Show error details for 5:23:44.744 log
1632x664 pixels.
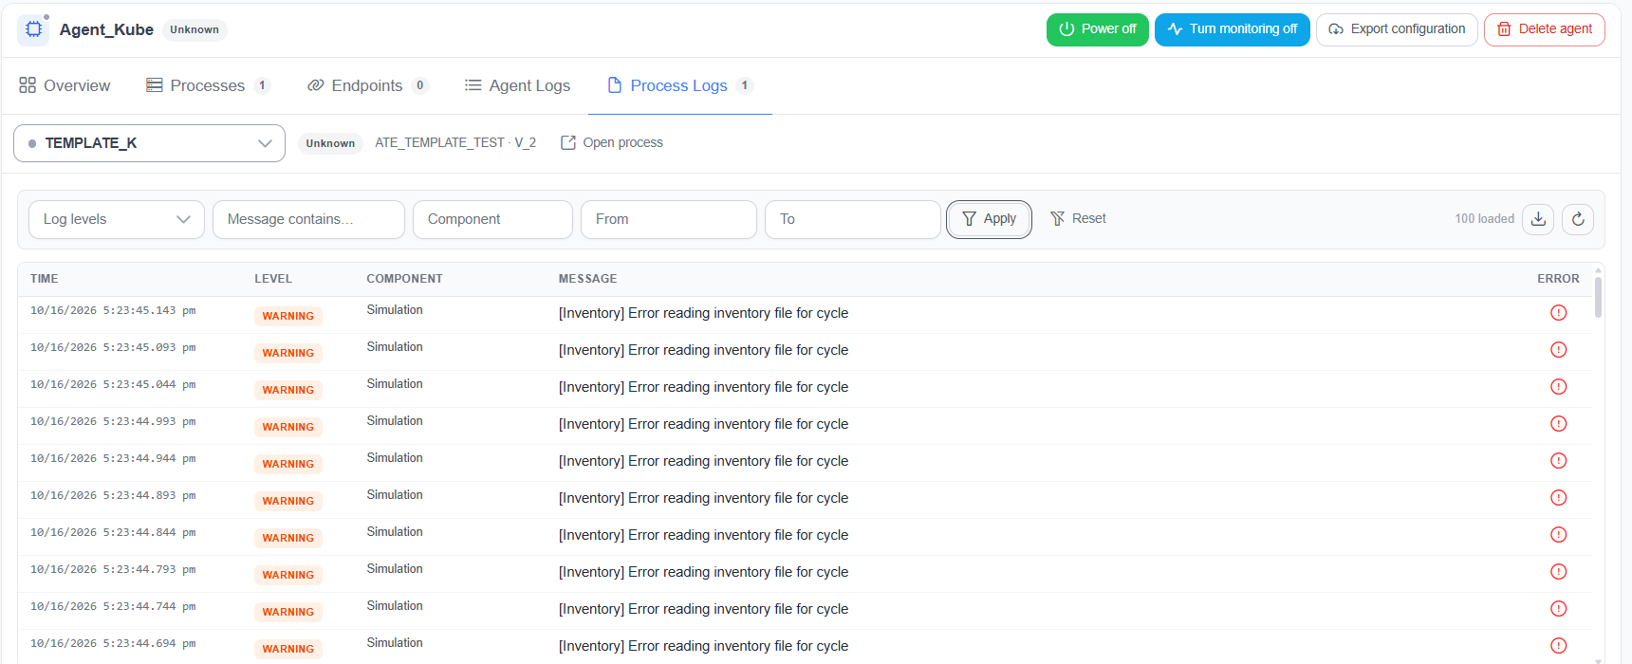1558,609
